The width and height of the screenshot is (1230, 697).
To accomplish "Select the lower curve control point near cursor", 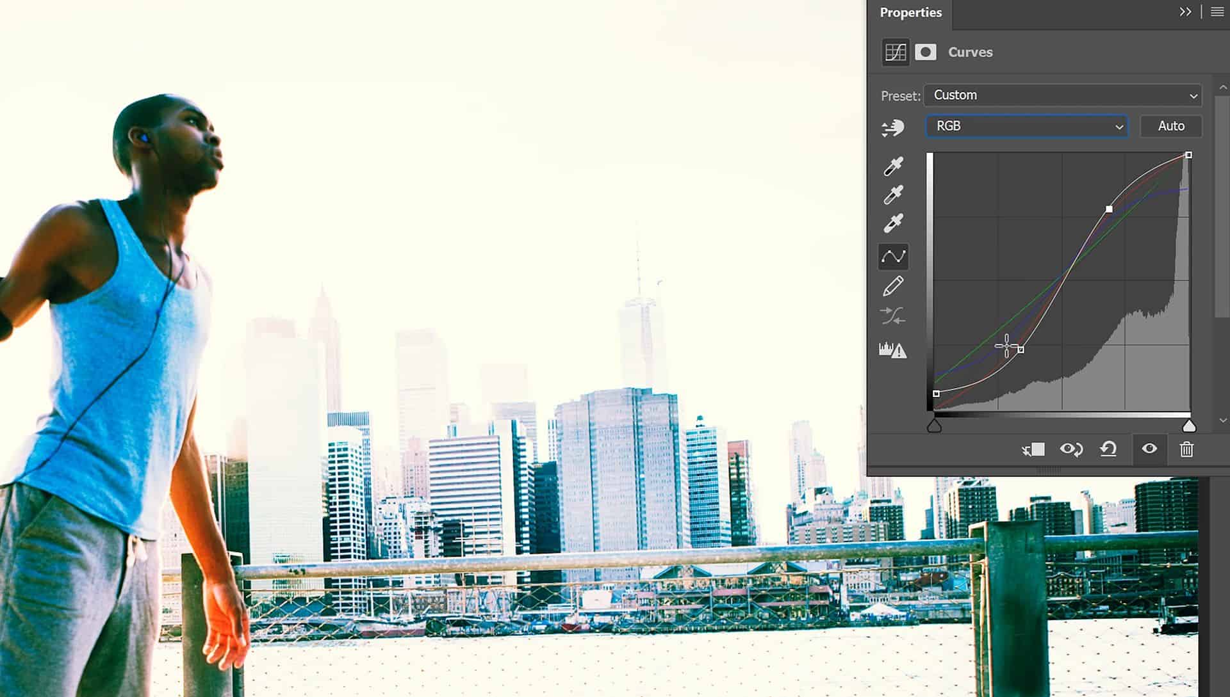I will 1021,350.
